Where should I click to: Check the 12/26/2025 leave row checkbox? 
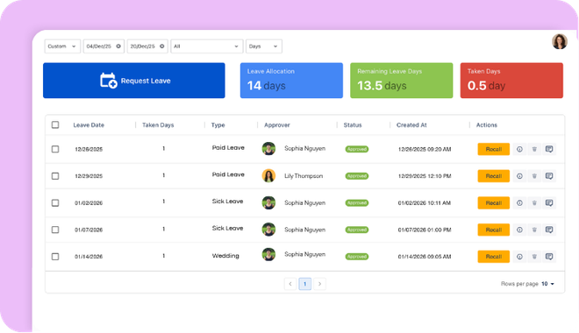coord(55,149)
